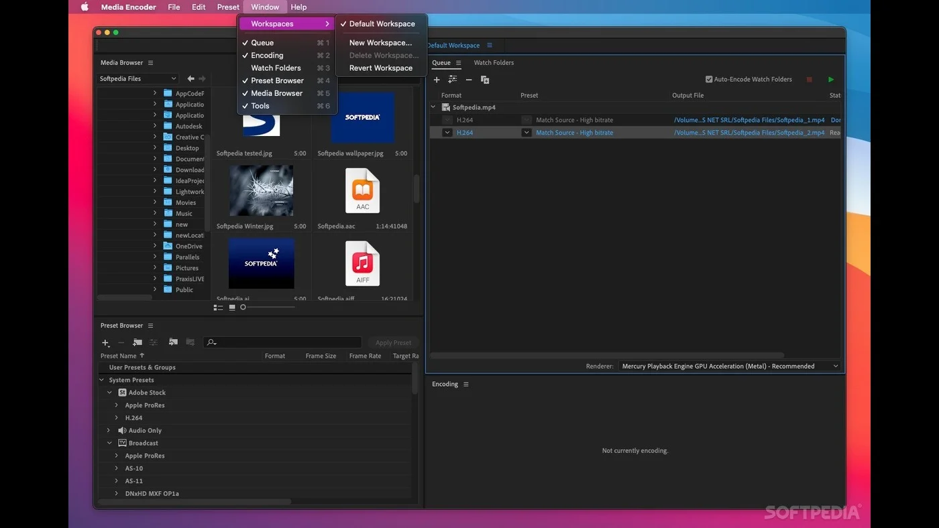Open the H.264 format dropdown for Softpedia_2.mp4
This screenshot has height=528, width=939.
point(447,133)
